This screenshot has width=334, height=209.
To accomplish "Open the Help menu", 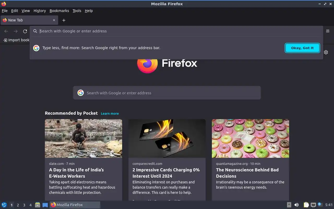I will (x=89, y=11).
